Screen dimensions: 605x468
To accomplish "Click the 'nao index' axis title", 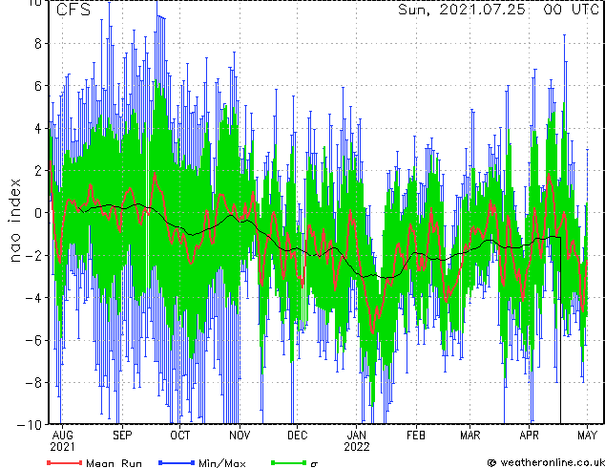I will pos(14,221).
